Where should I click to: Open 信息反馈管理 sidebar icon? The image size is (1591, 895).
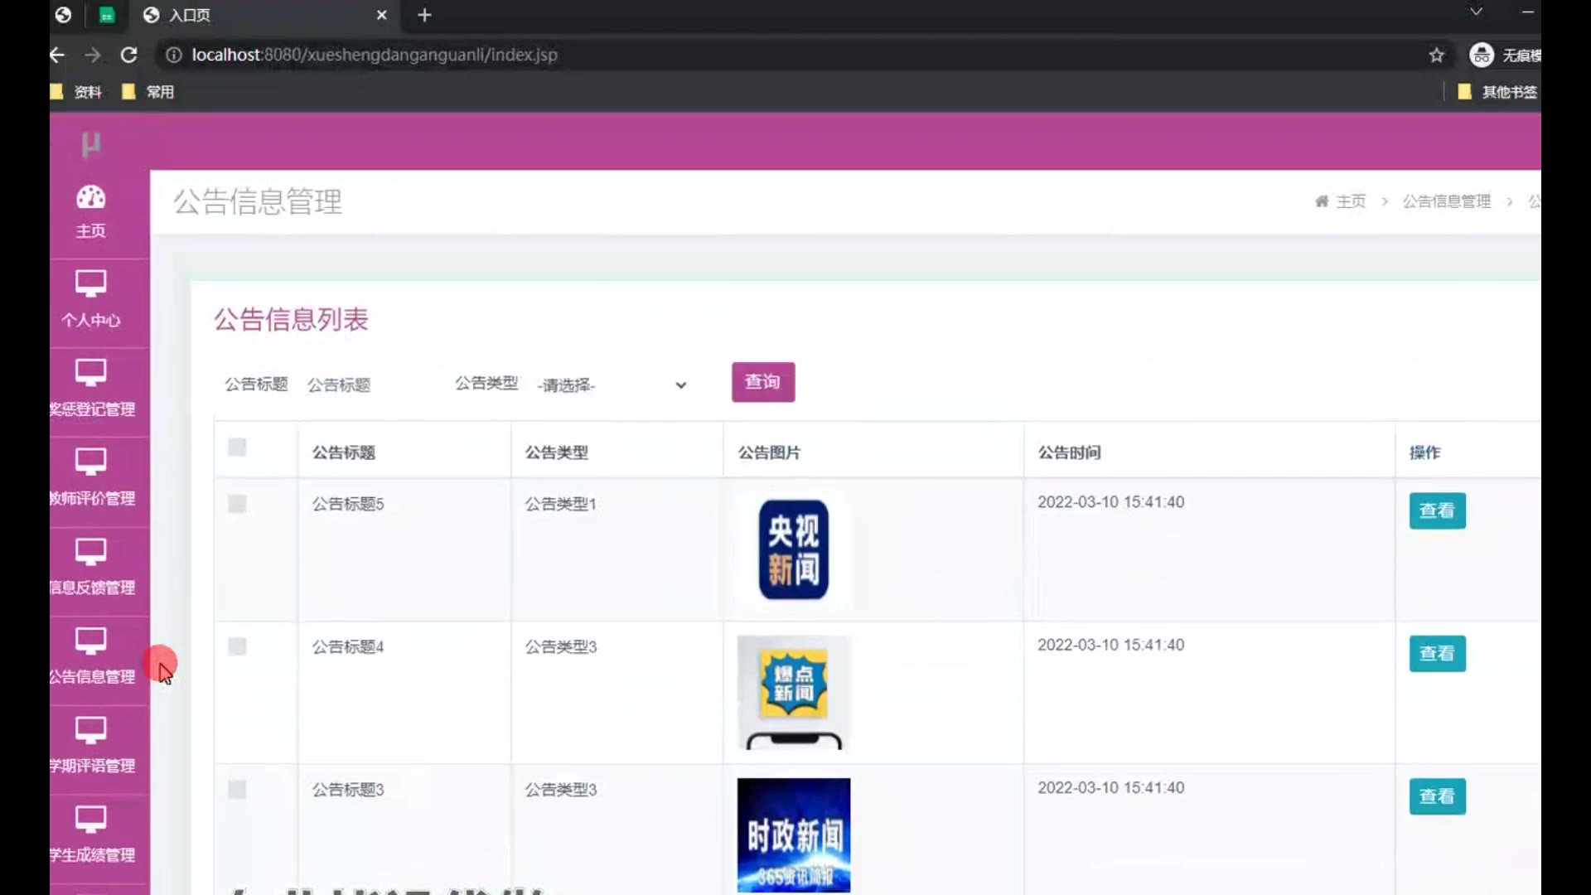91,552
